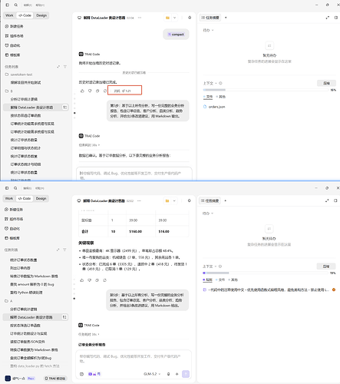Open orders.json in the upper window context list
The image size is (340, 384).
pyautogui.click(x=214, y=107)
